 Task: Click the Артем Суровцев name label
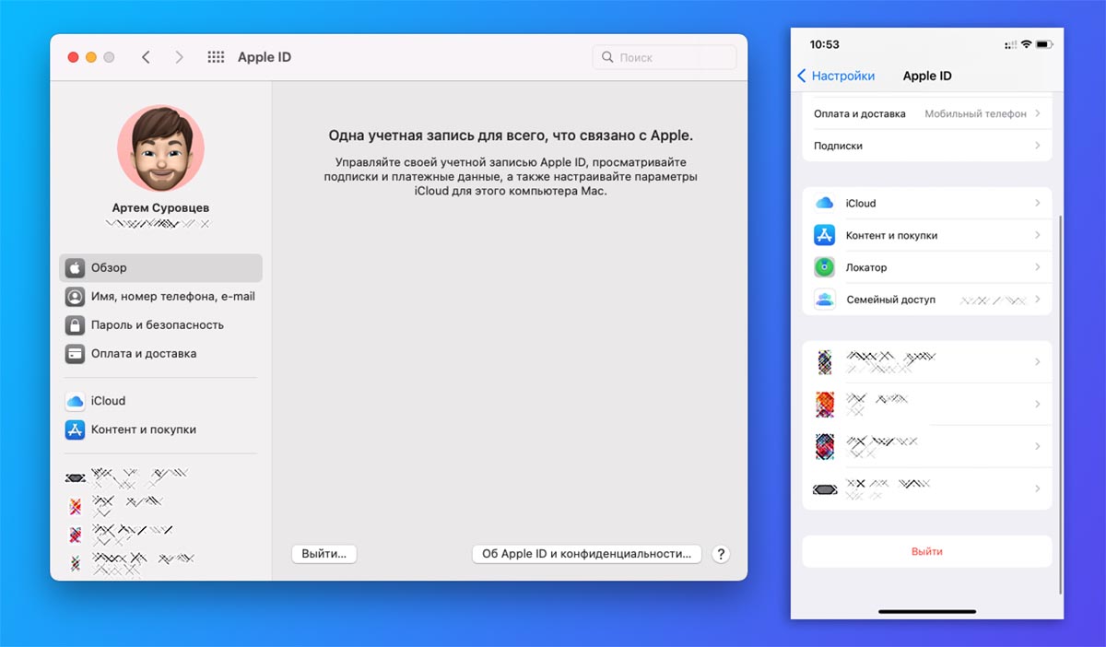pyautogui.click(x=160, y=208)
